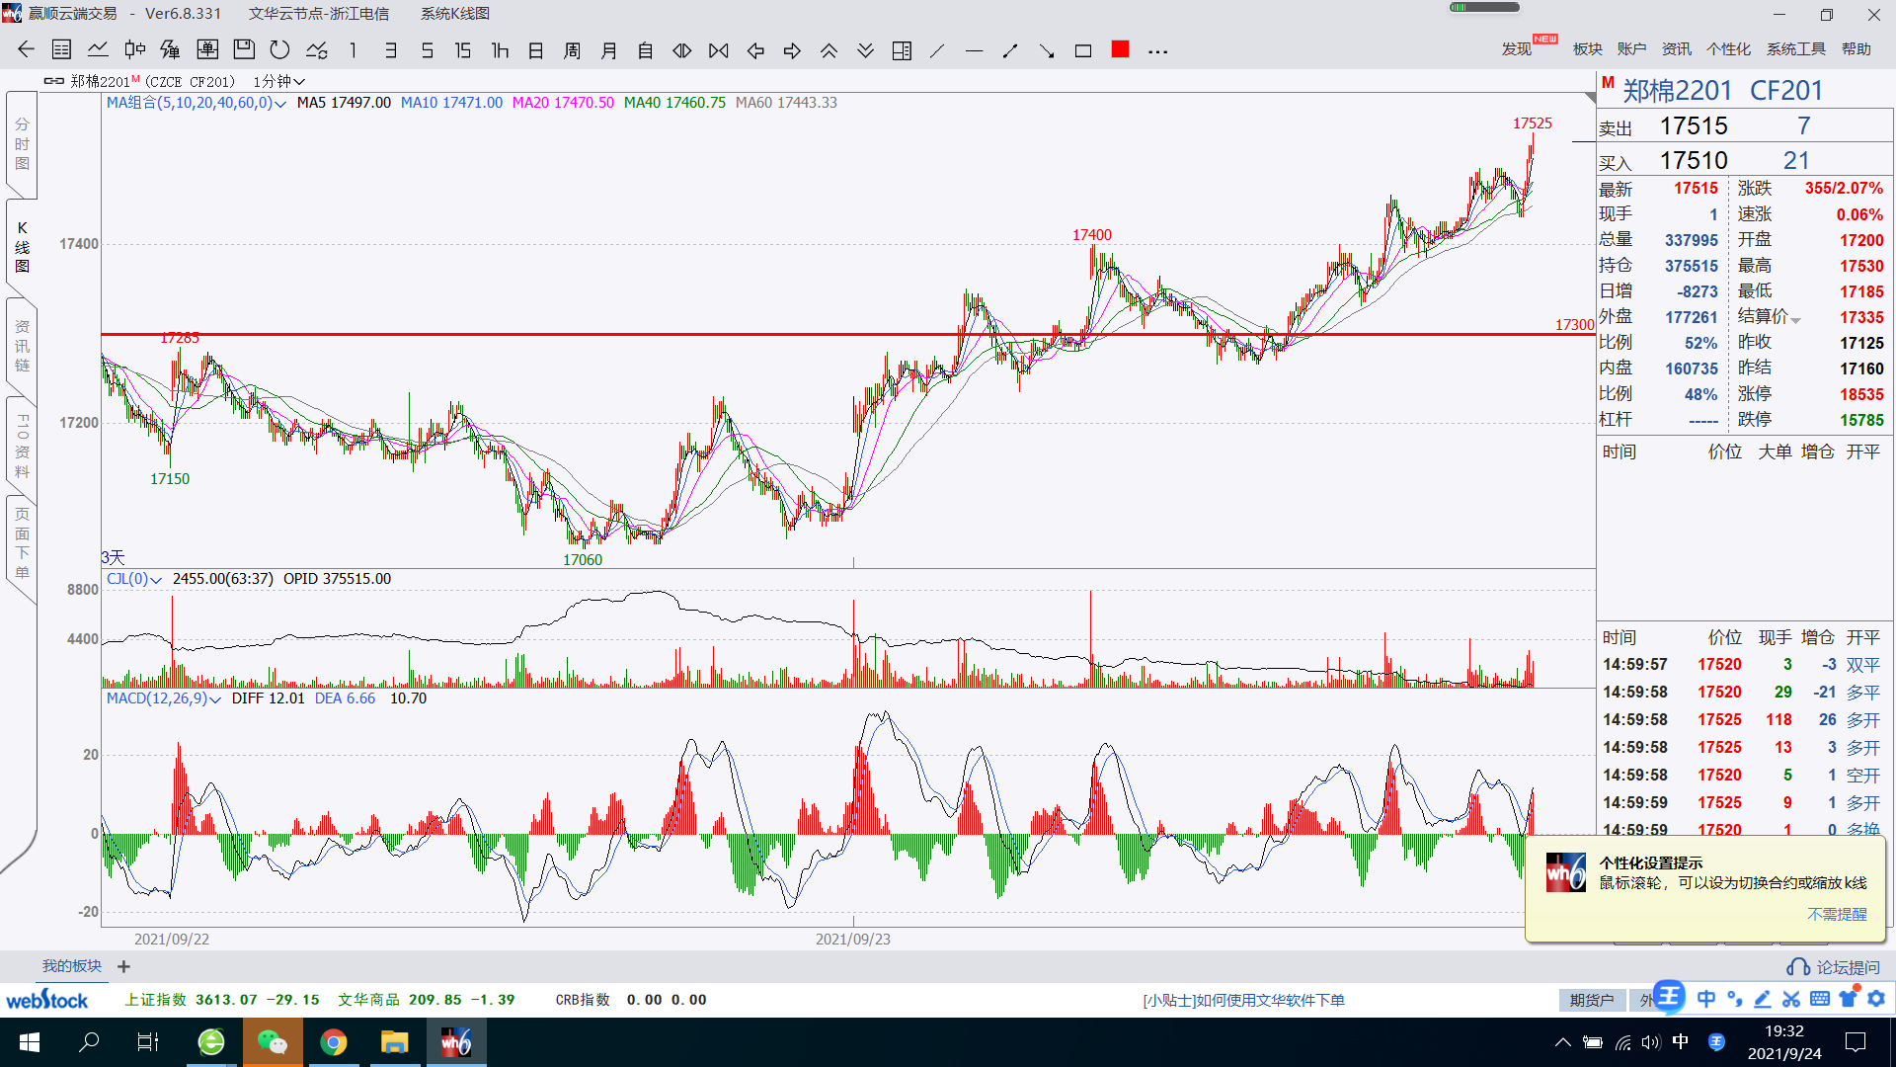
Task: Click the refresh circular arrow icon
Action: (279, 50)
